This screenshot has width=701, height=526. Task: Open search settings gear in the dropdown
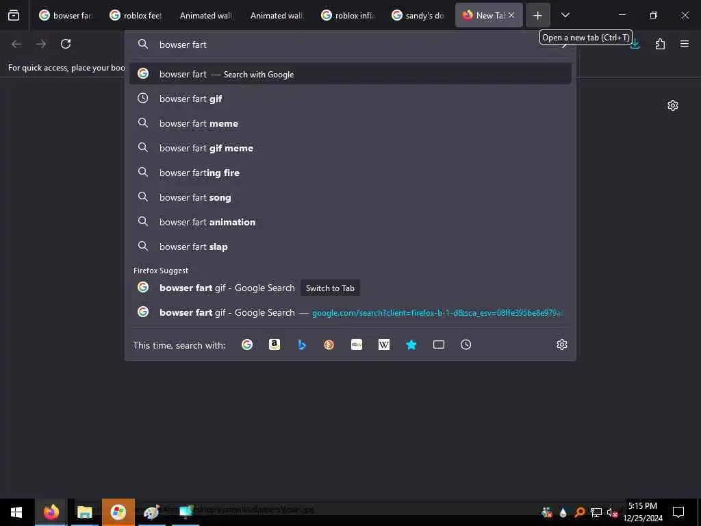562,345
